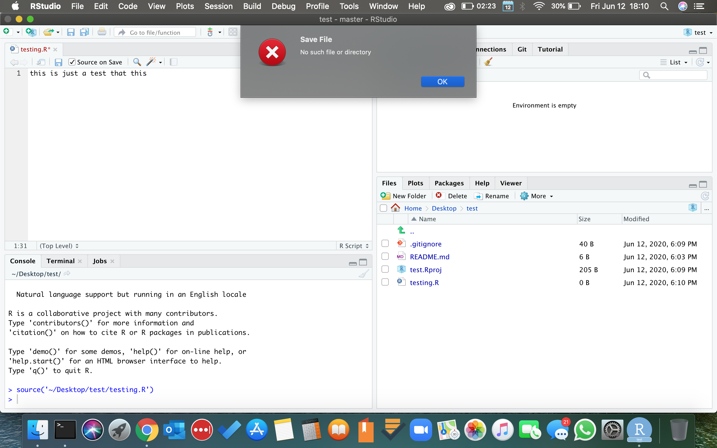The height and width of the screenshot is (448, 717).
Task: Click the Compile Report notebook icon
Action: tap(174, 62)
